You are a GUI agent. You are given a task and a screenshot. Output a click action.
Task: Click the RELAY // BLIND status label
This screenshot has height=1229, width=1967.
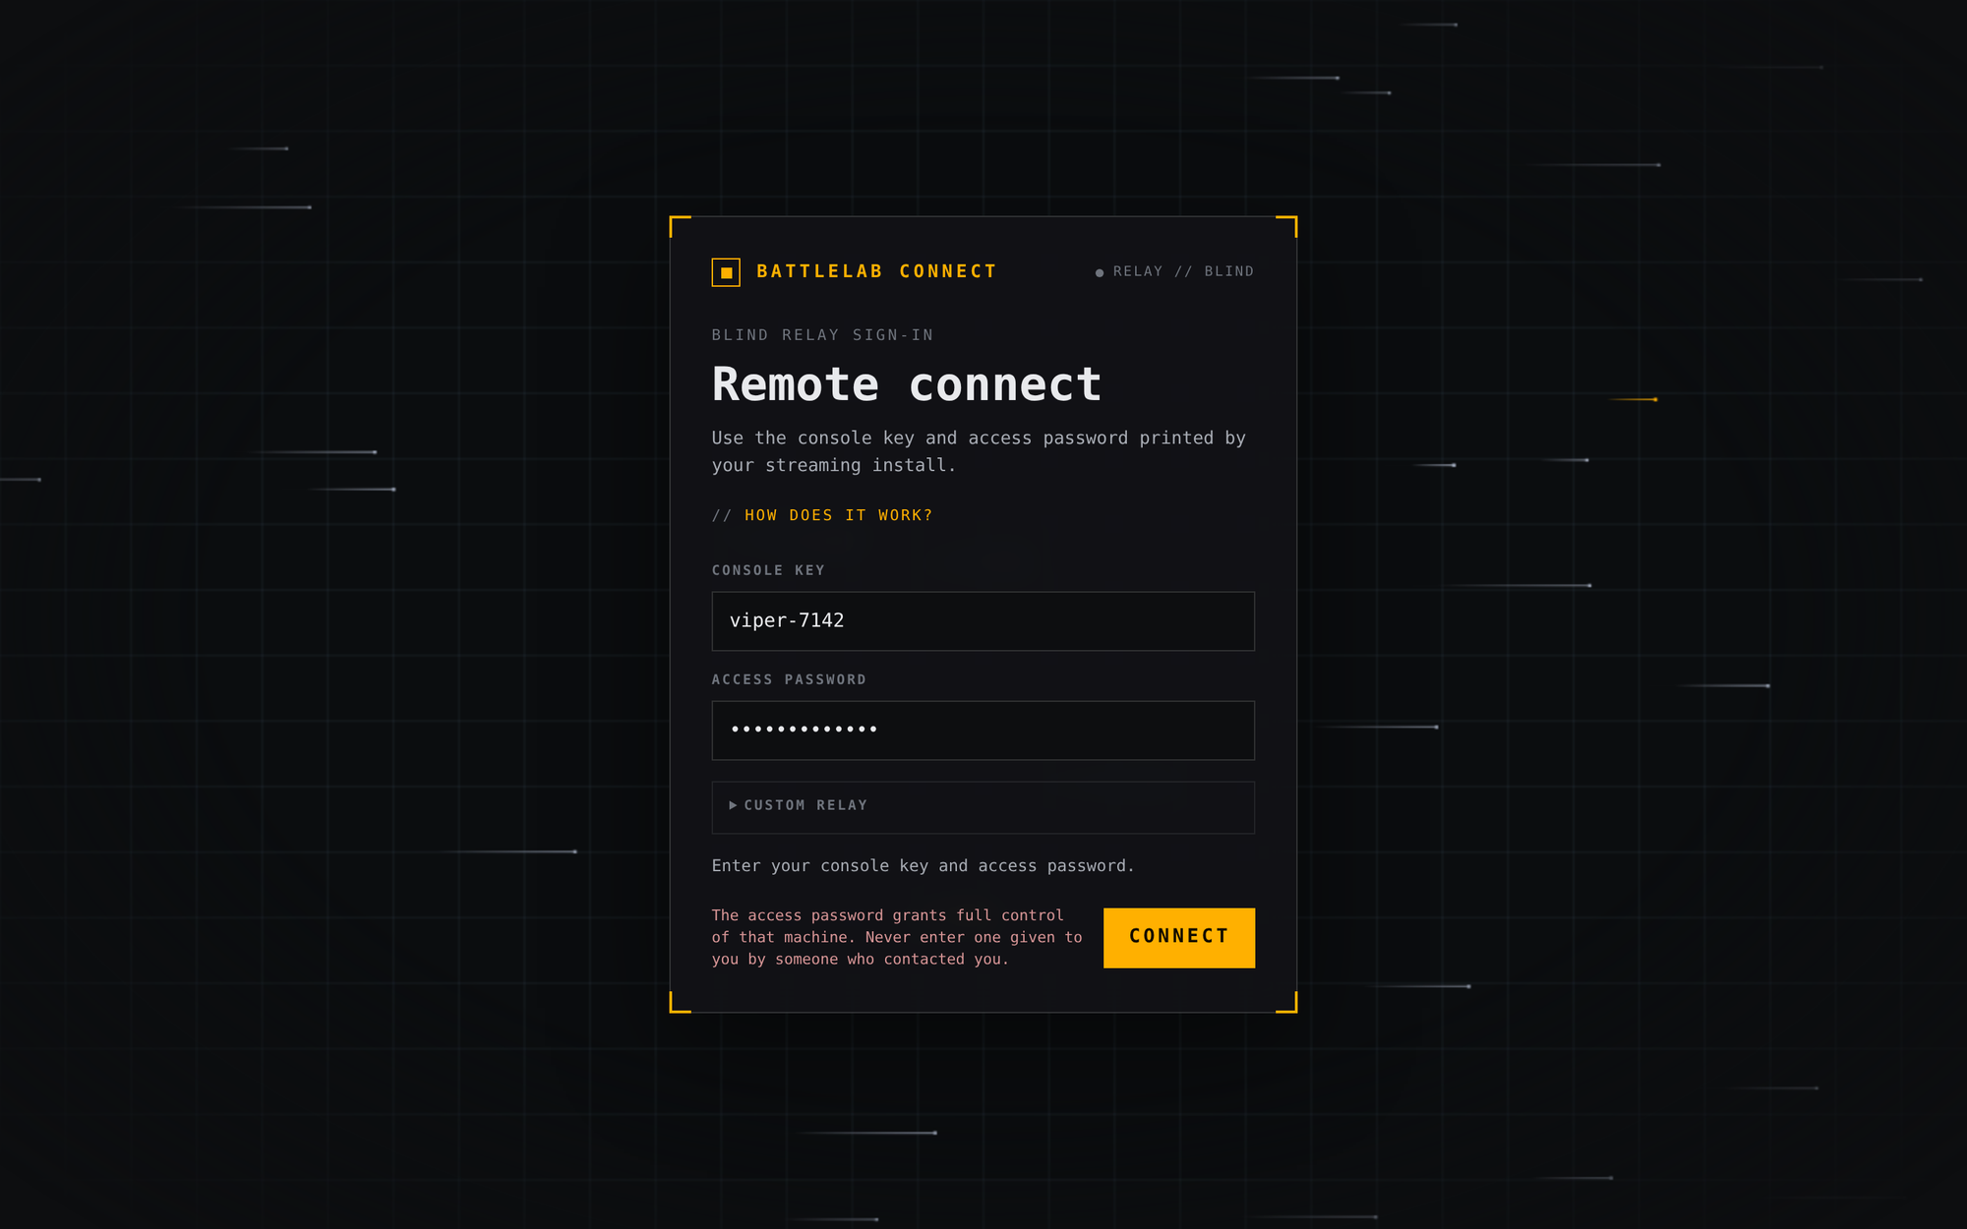click(1183, 271)
